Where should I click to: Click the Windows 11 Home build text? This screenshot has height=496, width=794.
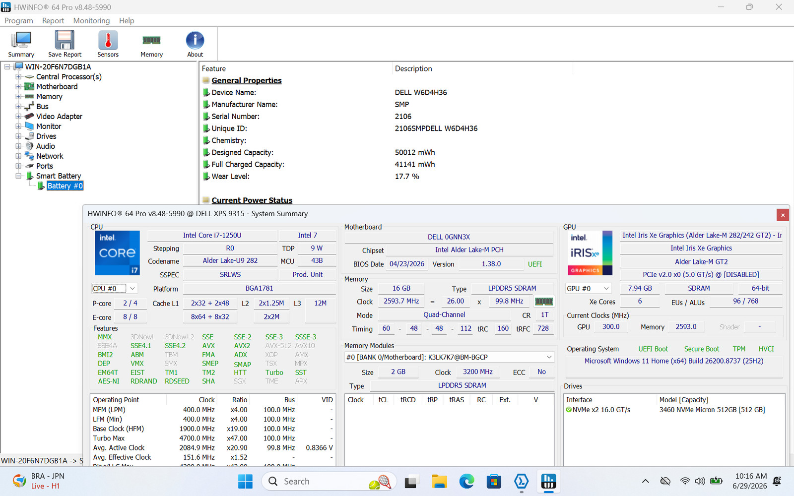click(x=673, y=361)
